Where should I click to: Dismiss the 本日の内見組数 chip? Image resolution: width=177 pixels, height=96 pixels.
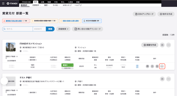click(100, 21)
